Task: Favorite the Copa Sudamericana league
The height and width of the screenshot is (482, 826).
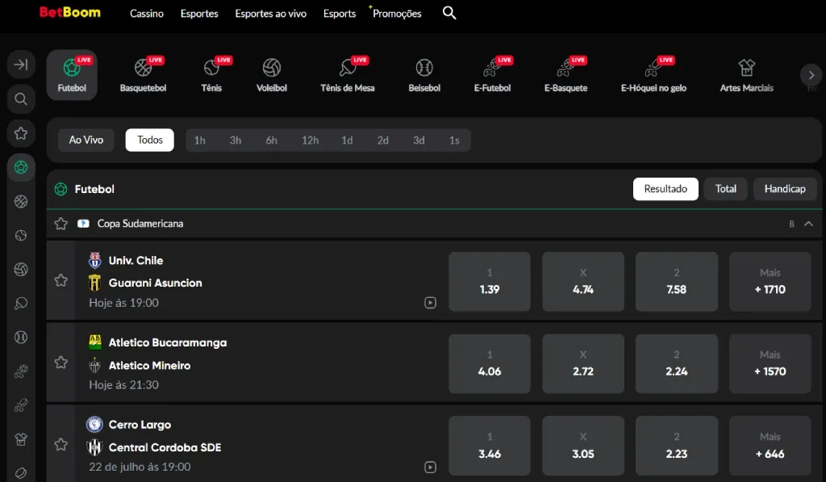Action: (x=61, y=224)
